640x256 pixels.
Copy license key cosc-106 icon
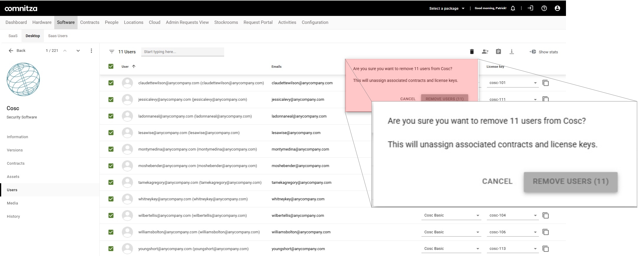[x=546, y=232]
